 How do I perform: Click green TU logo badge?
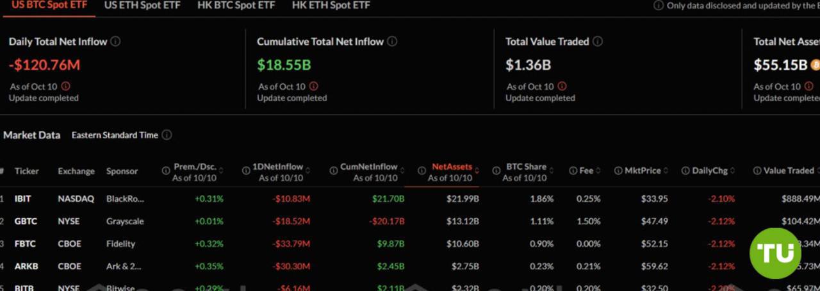tap(775, 253)
